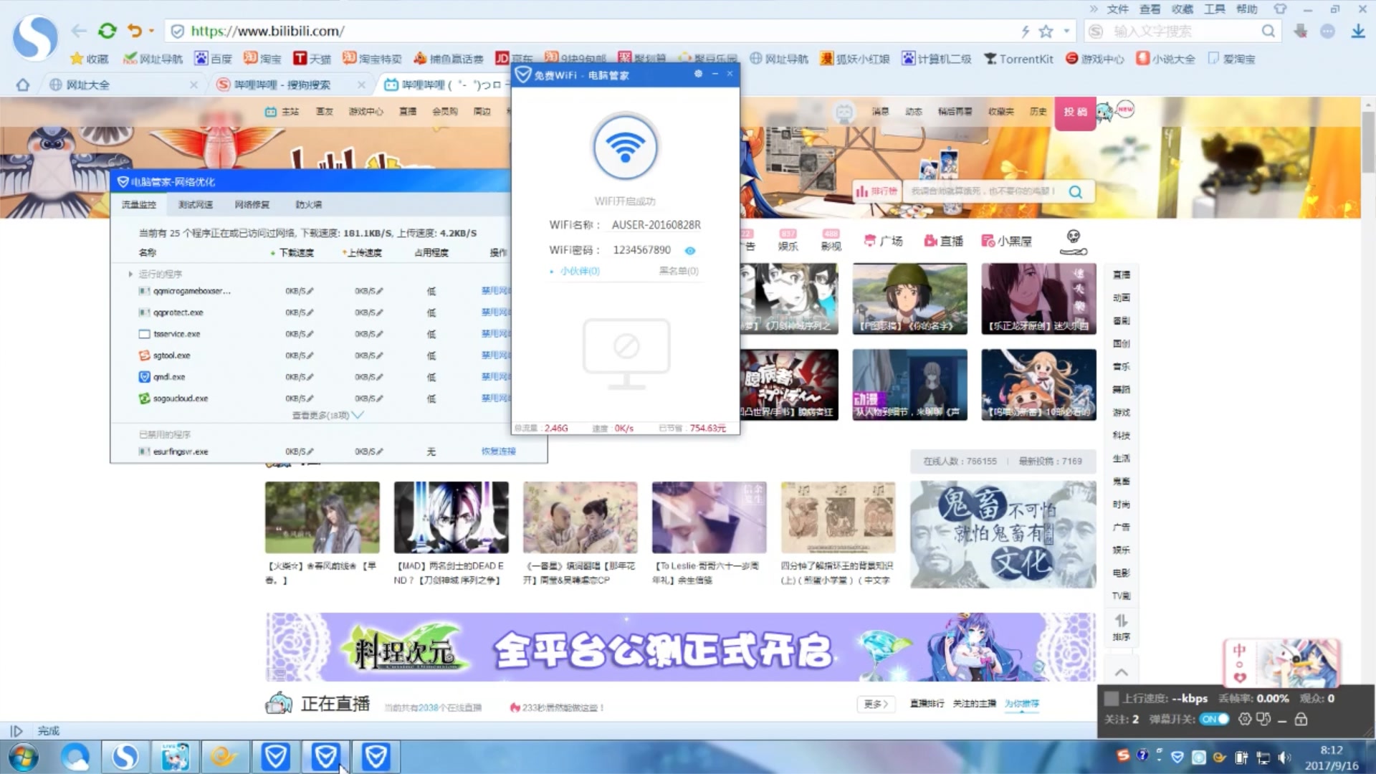The image size is (1376, 774).
Task: Toggle network optimization firewall setting
Action: 307,204
